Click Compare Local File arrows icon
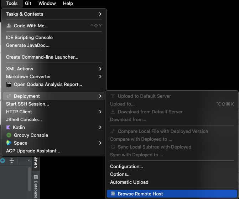This screenshot has width=239, height=199. 113,131
